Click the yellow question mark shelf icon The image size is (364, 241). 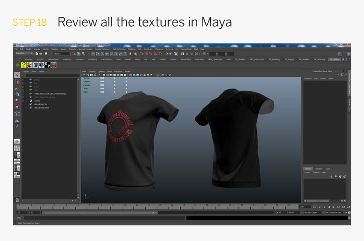click(23, 65)
